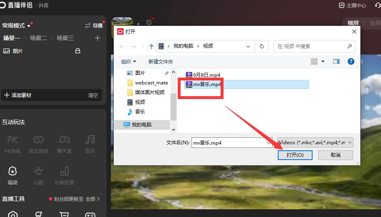381x217 pixels.
Task: Toggle the preview pane
Action: click(x=336, y=61)
